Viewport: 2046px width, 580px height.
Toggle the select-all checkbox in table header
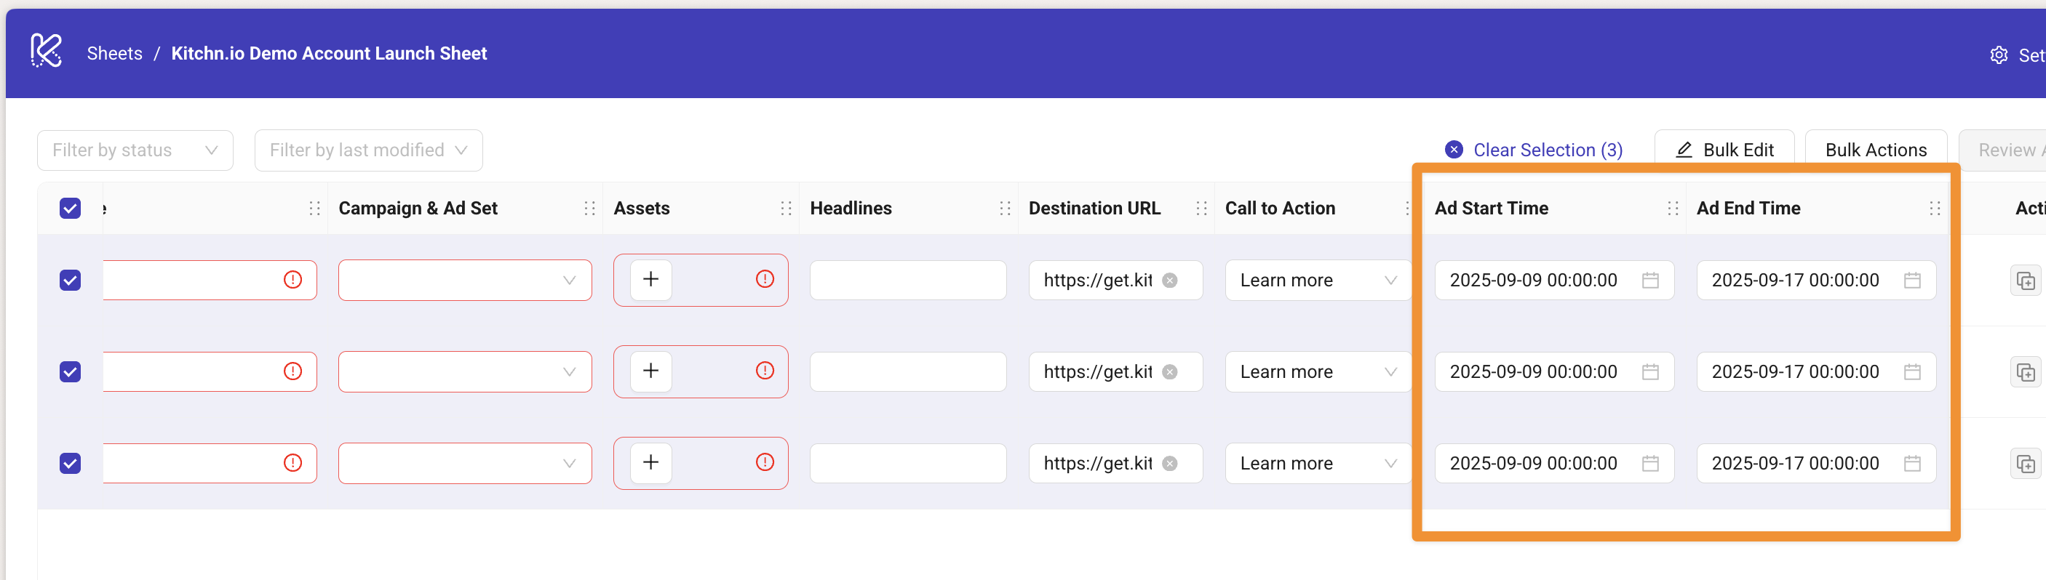pyautogui.click(x=70, y=208)
